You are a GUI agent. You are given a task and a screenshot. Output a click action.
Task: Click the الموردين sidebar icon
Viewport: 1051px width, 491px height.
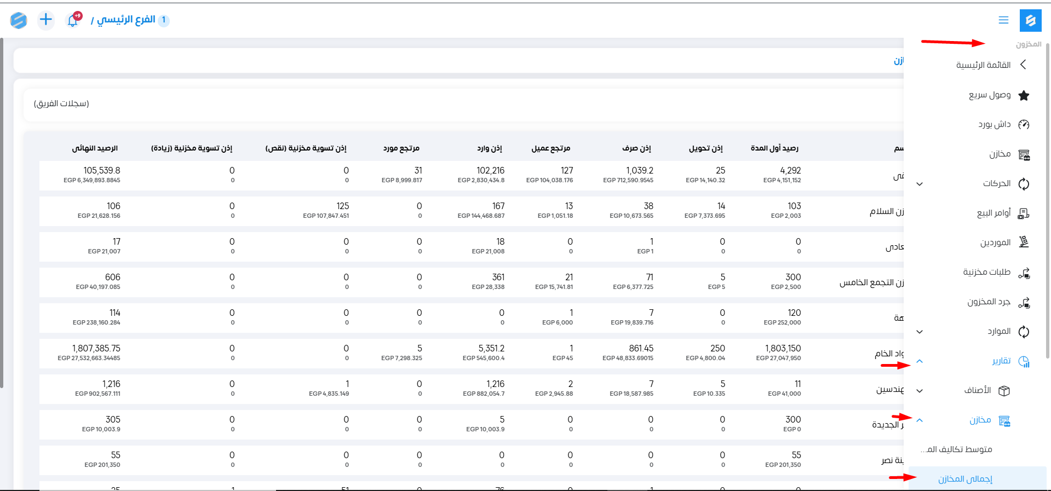(1024, 242)
